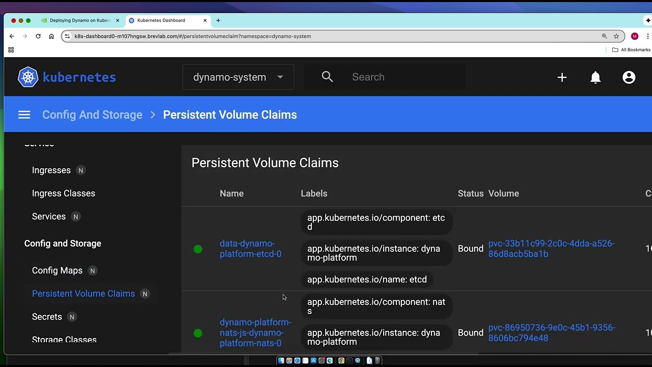Open Services in the sidebar
This screenshot has width=652, height=367.
tap(48, 217)
